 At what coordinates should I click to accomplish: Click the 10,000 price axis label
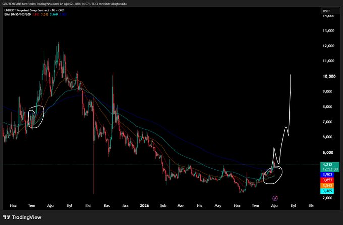329,76
